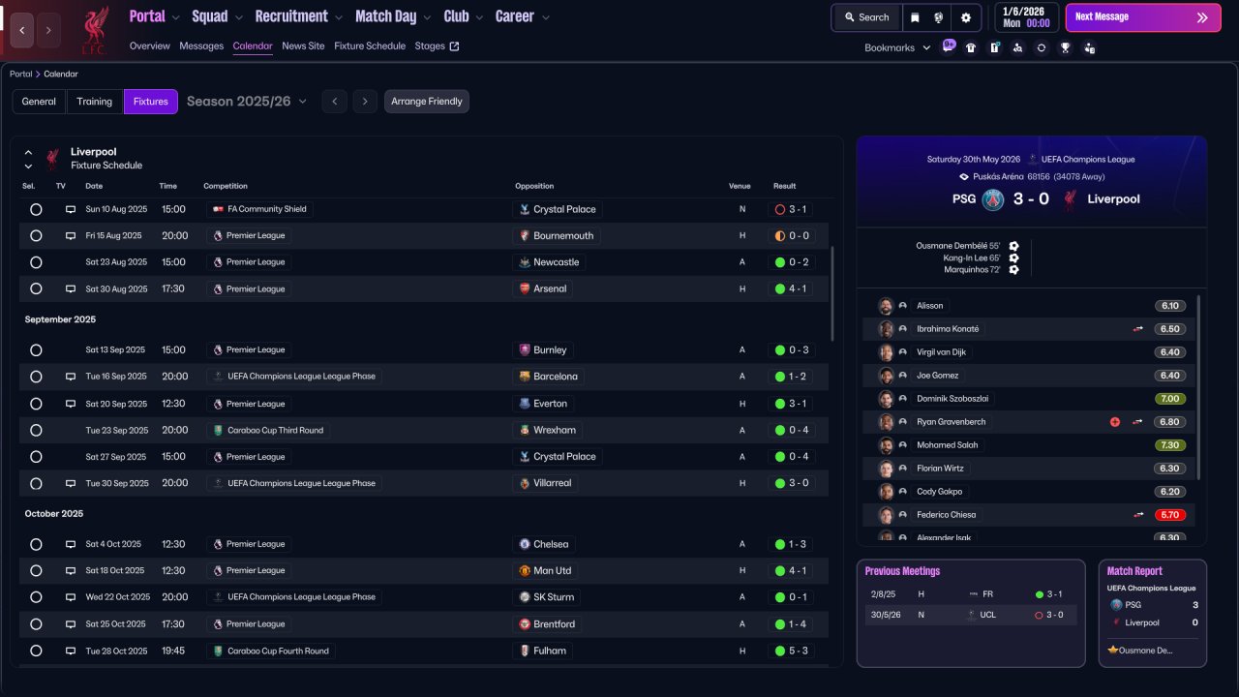Click Mohamed Salah's player portrait
1239x697 pixels.
886,445
